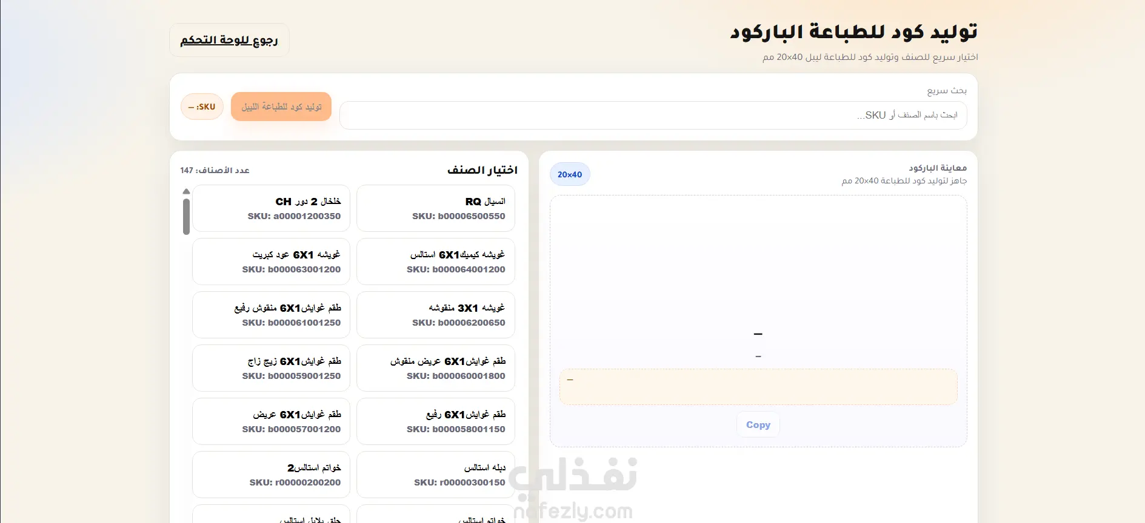This screenshot has height=523, width=1145.
Task: Choose item with SKU b000064001200
Action: pos(436,261)
